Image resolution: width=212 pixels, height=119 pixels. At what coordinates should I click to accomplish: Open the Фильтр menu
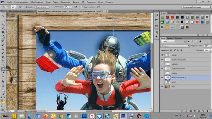[x=76, y=2]
